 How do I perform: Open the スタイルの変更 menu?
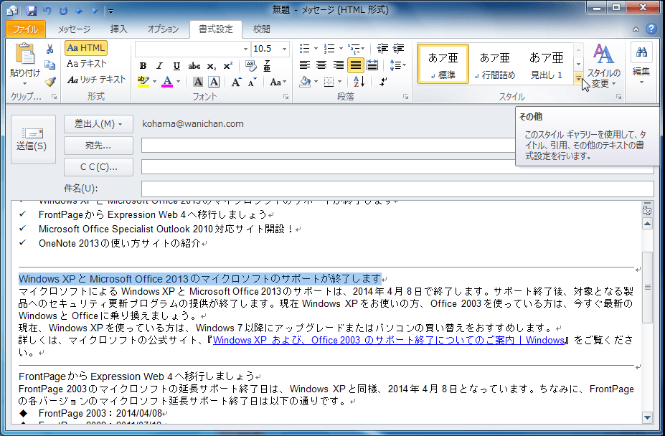[x=603, y=65]
